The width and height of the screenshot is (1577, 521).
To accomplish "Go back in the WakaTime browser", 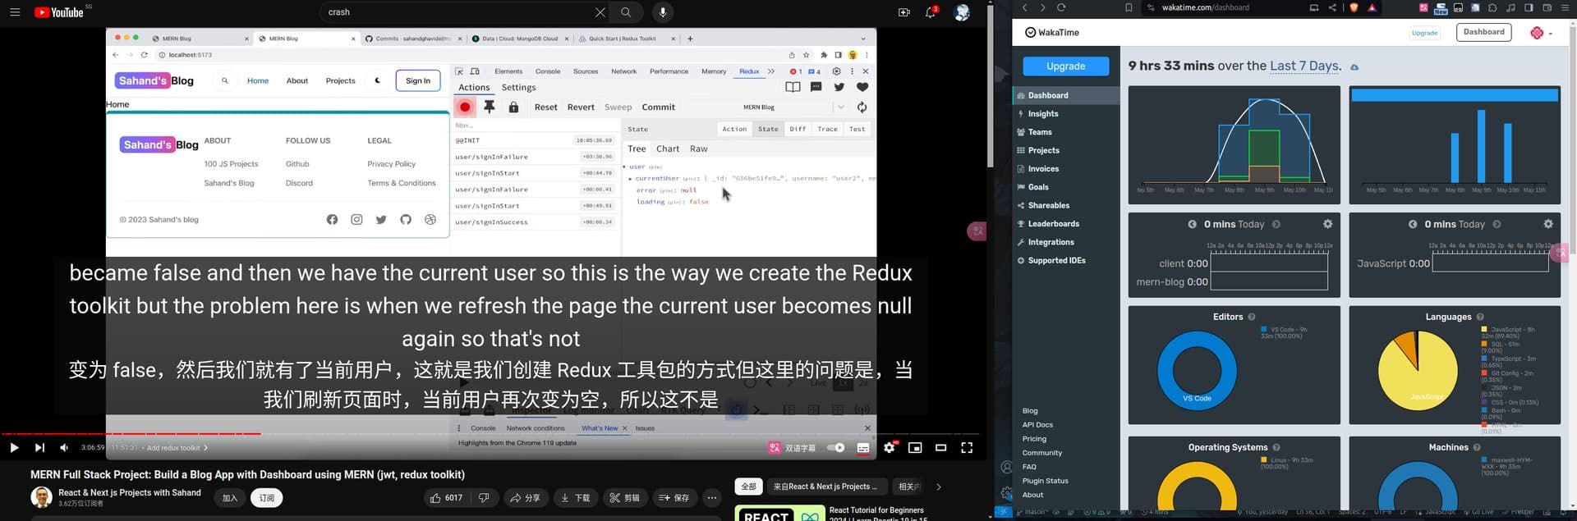I will coord(1024,7).
